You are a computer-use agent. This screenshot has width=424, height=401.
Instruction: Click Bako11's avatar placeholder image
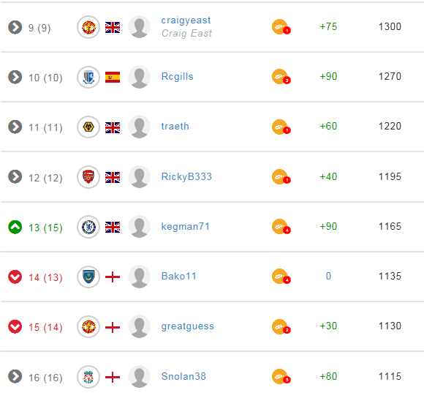pos(139,277)
